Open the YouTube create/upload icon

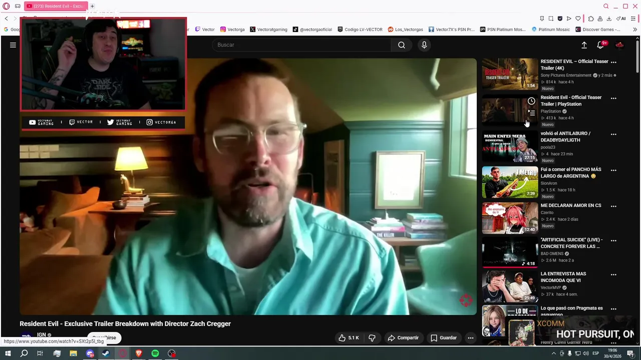(584, 45)
